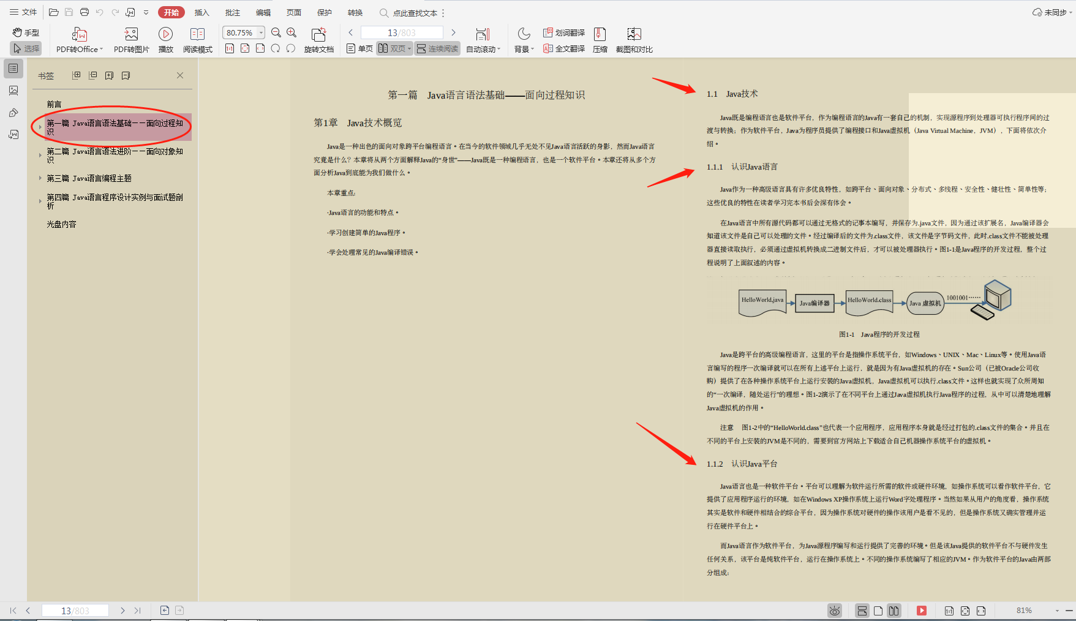The width and height of the screenshot is (1076, 621).
Task: Click the print icon
Action: pos(85,12)
